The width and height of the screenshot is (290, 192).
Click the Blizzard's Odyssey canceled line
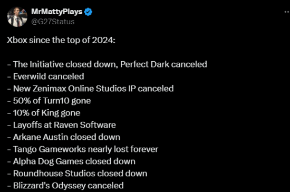tap(65, 186)
